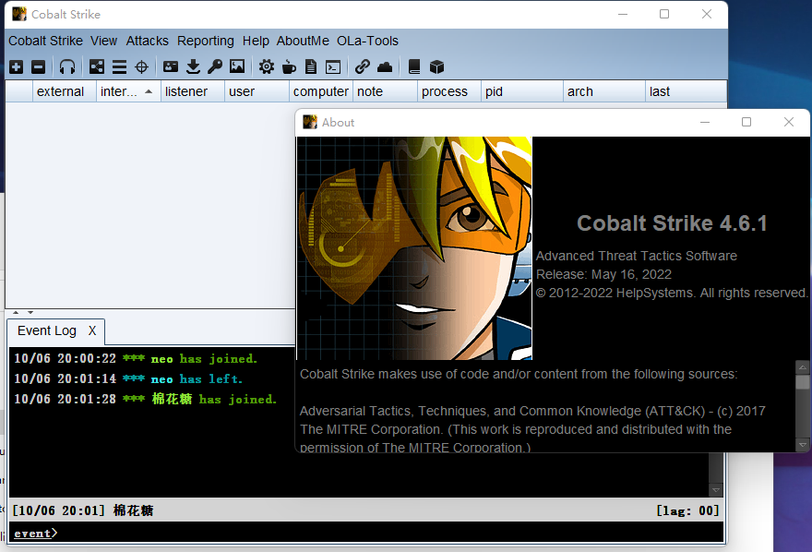Screen dimensions: 812x552
Task: Click the cube About icon in toolbar
Action: (437, 66)
